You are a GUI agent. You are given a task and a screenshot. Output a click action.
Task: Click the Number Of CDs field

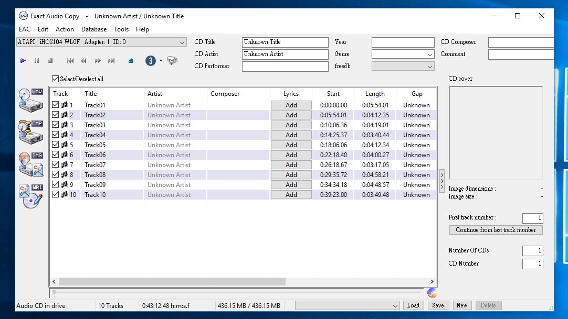coord(532,251)
